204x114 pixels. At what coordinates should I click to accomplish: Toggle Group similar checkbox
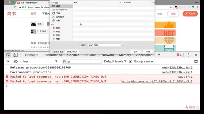coord(130,61)
